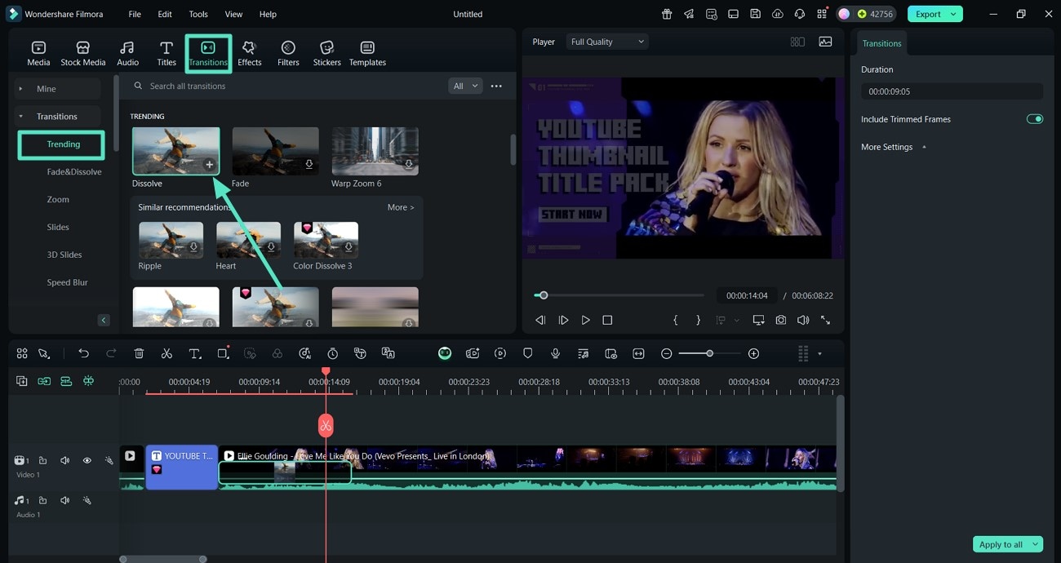This screenshot has width=1061, height=563.
Task: Open the All filter dropdown
Action: 465,86
